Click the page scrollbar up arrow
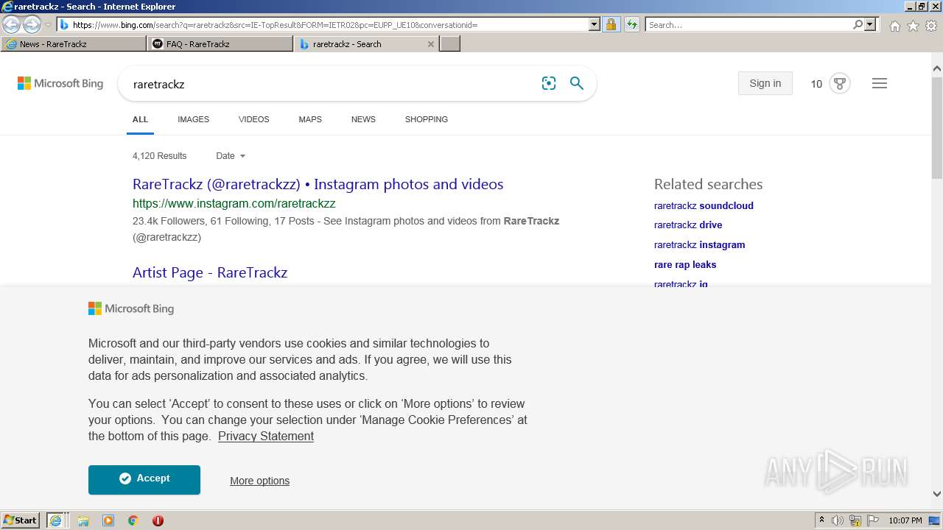Viewport: 943px width, 530px height. (937, 69)
